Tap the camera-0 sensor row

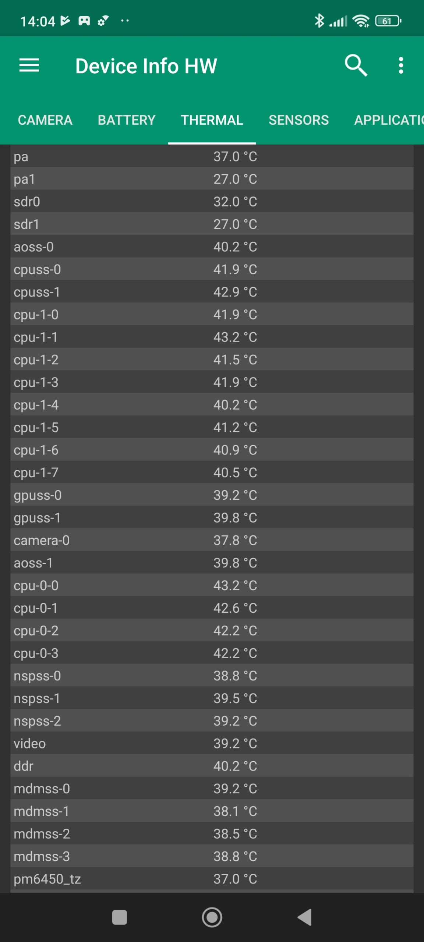[212, 540]
